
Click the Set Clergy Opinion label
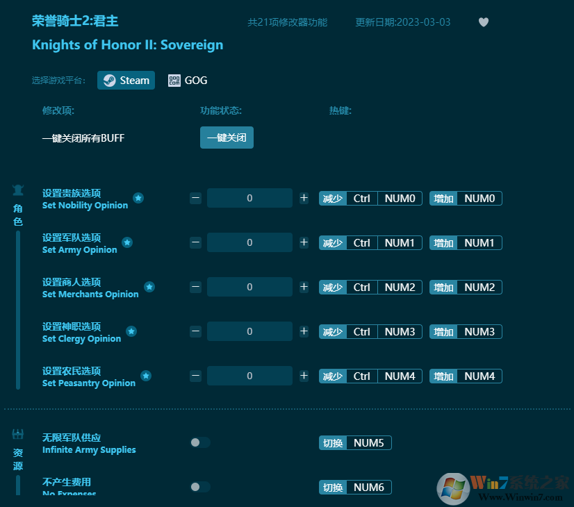click(81, 339)
